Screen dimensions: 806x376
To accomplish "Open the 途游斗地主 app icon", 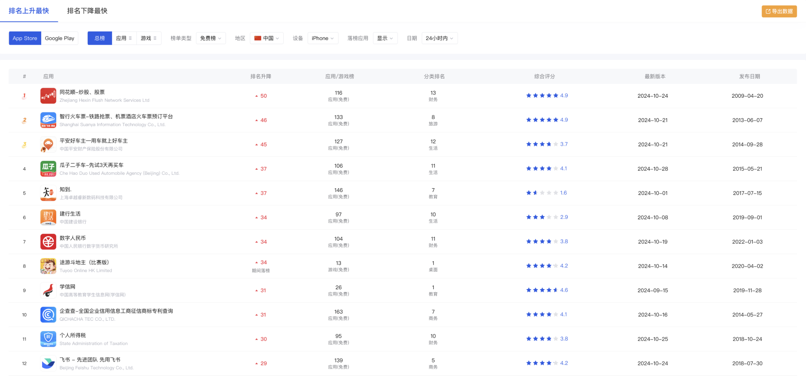I will (x=48, y=266).
